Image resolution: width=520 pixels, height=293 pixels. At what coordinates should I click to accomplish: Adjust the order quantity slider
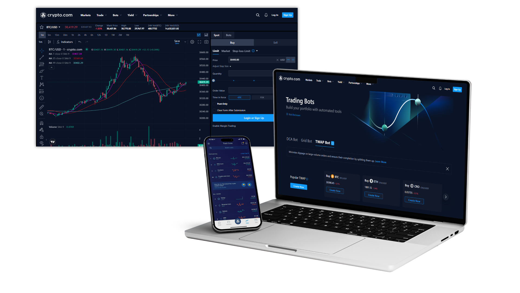coord(213,81)
